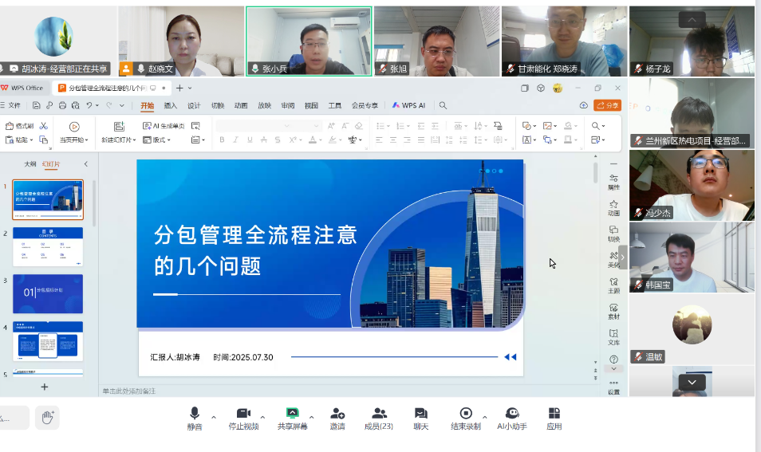Image resolution: width=761 pixels, height=452 pixels.
Task: Open 动画 animation pane in sidebar
Action: click(x=613, y=207)
